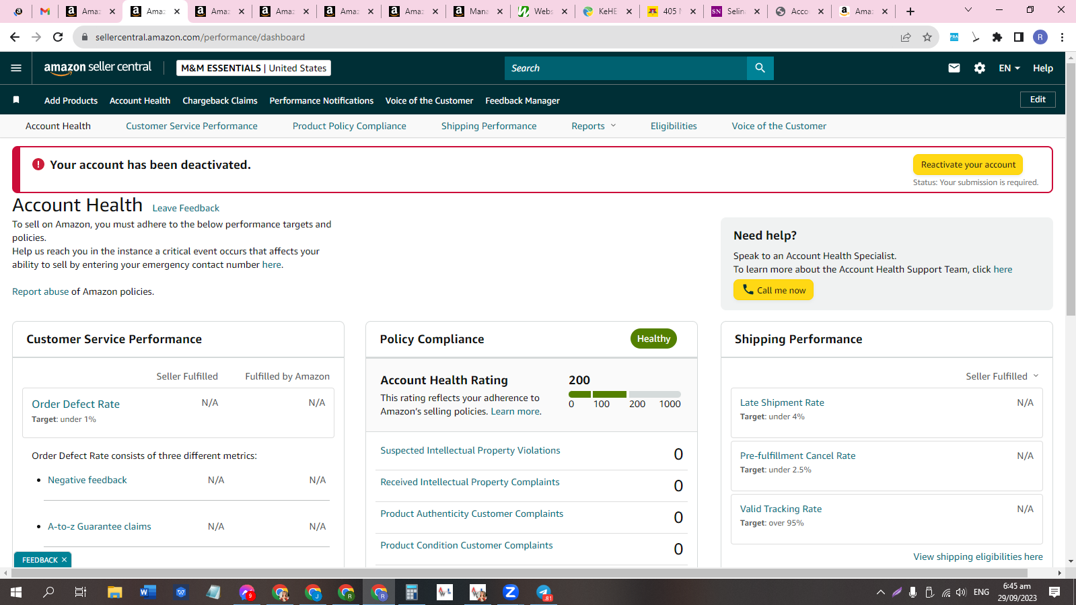Expand Seller Fulfilled dropdown in Shipping Performance
Viewport: 1076px width, 605px height.
[x=1002, y=376]
